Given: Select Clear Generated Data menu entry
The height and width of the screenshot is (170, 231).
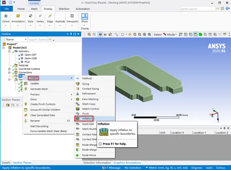Looking at the screenshot, I should pos(49,115).
